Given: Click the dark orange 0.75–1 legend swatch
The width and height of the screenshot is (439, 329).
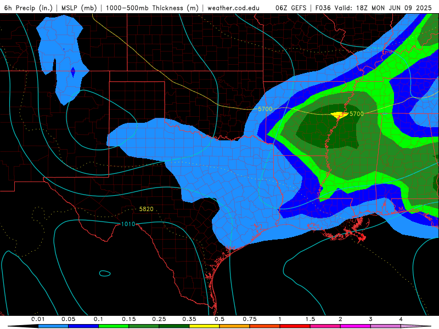Looking at the screenshot, I should pyautogui.click(x=265, y=326).
